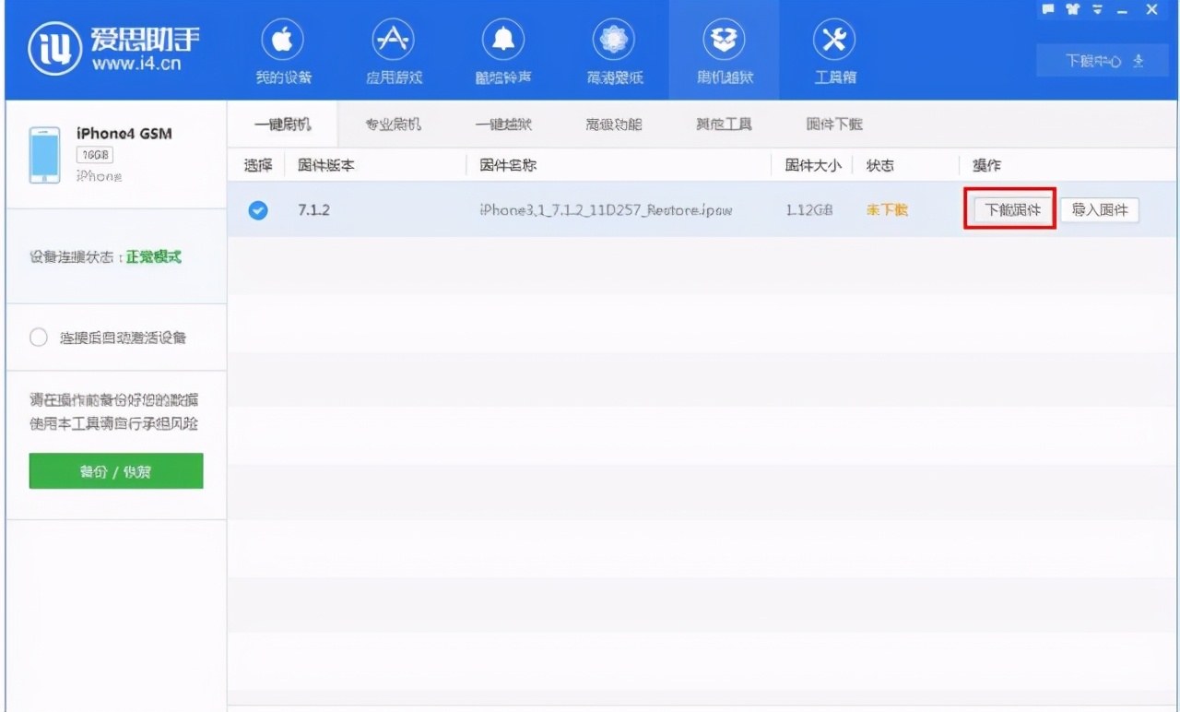This screenshot has width=1180, height=712.
Task: Open the 工具箱 toolbox section
Action: point(835,51)
